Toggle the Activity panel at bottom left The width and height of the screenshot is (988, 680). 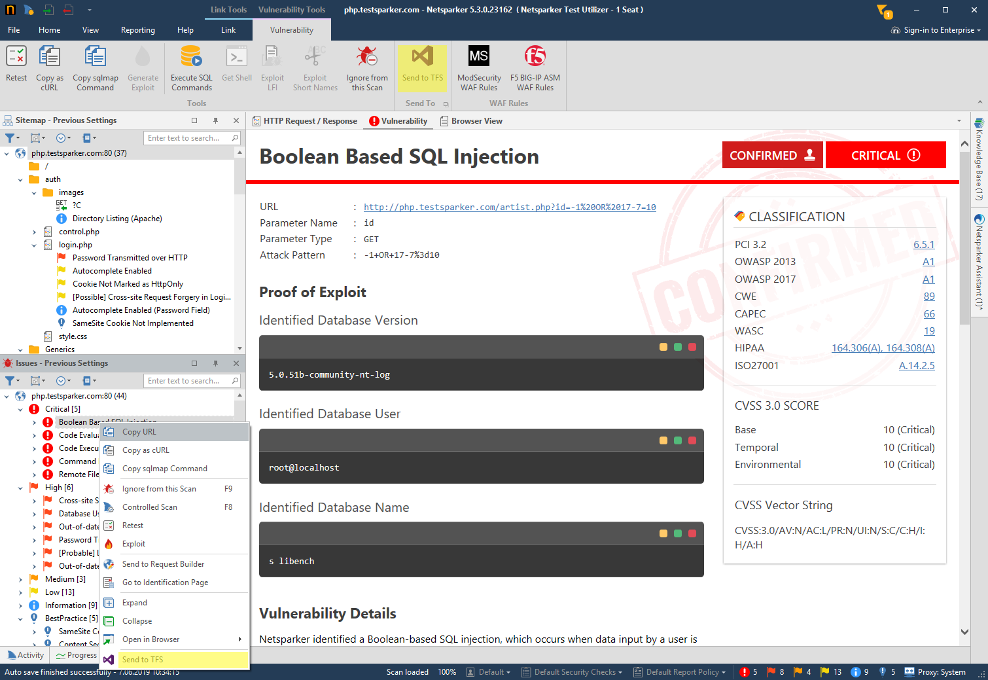(x=25, y=654)
